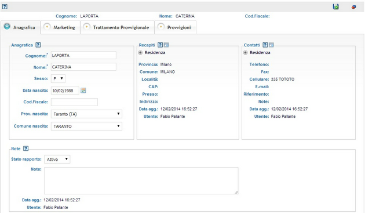This screenshot has width=365, height=213.
Task: Open help for the Note section
Action: click(26, 149)
